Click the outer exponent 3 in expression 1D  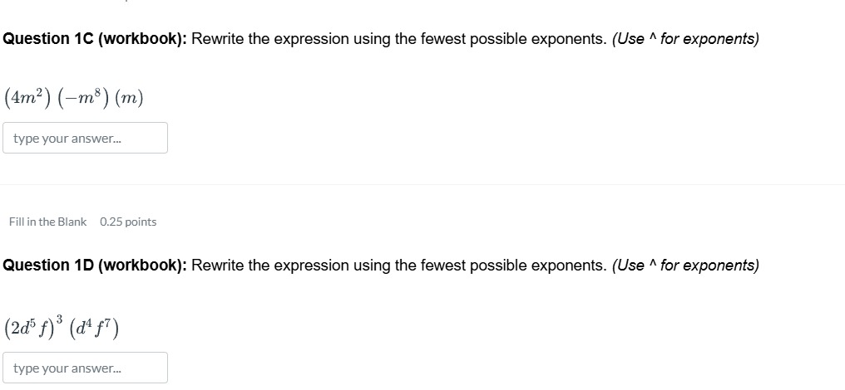click(60, 319)
